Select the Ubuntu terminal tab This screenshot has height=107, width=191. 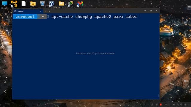(x=28, y=11)
